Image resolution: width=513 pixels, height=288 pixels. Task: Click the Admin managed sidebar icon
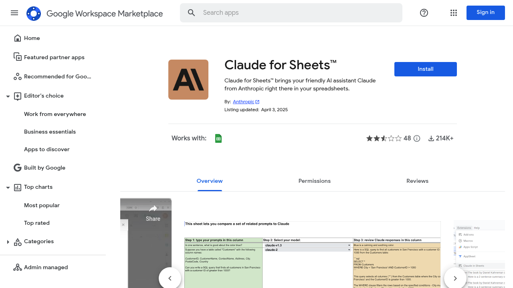point(18,267)
